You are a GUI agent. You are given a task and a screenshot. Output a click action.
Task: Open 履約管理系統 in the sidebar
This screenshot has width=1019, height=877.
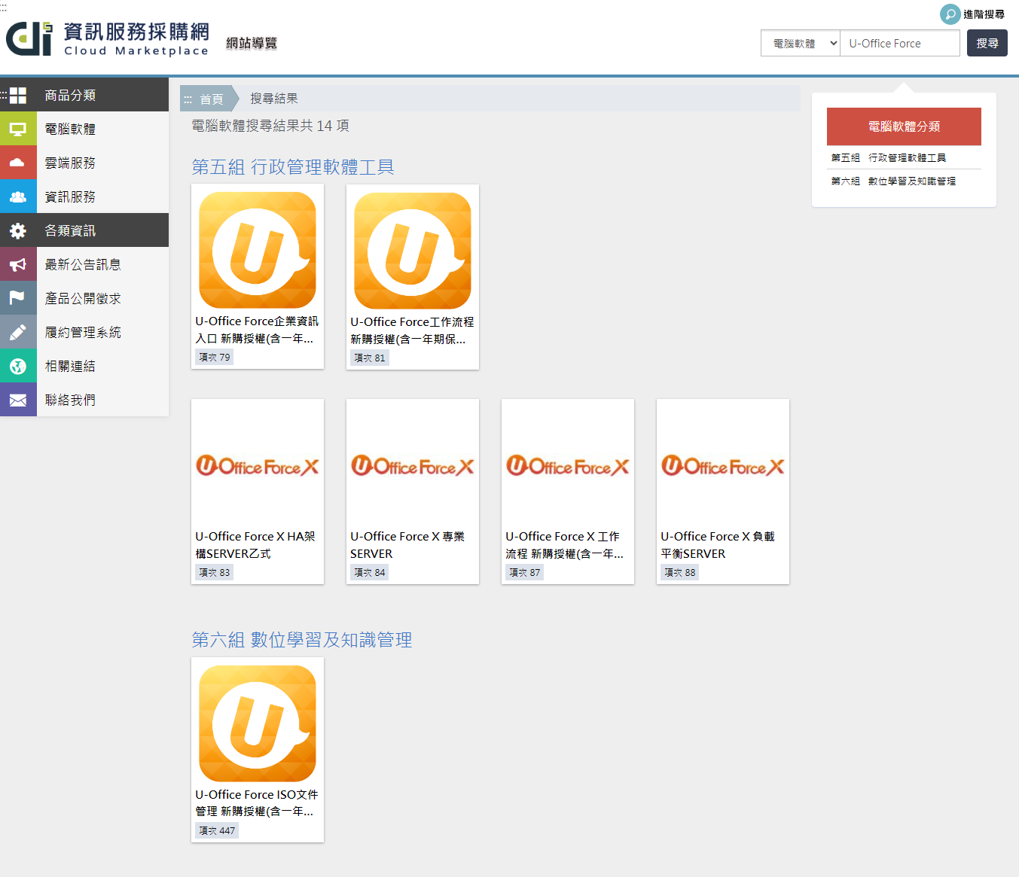coord(84,332)
